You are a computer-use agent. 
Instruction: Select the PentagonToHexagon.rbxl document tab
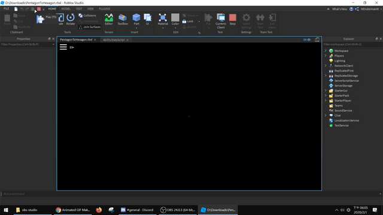tap(76, 40)
